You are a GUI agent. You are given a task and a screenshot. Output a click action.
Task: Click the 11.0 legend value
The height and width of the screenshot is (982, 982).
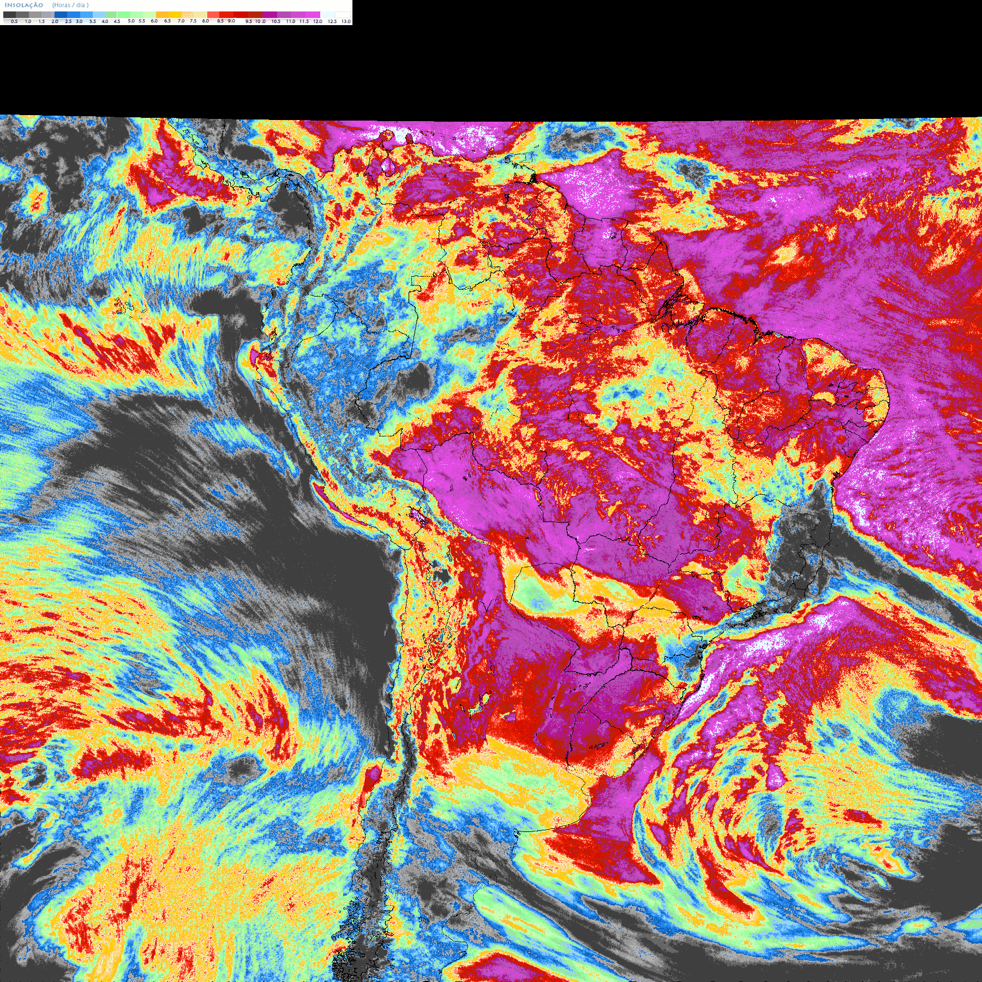pyautogui.click(x=291, y=21)
